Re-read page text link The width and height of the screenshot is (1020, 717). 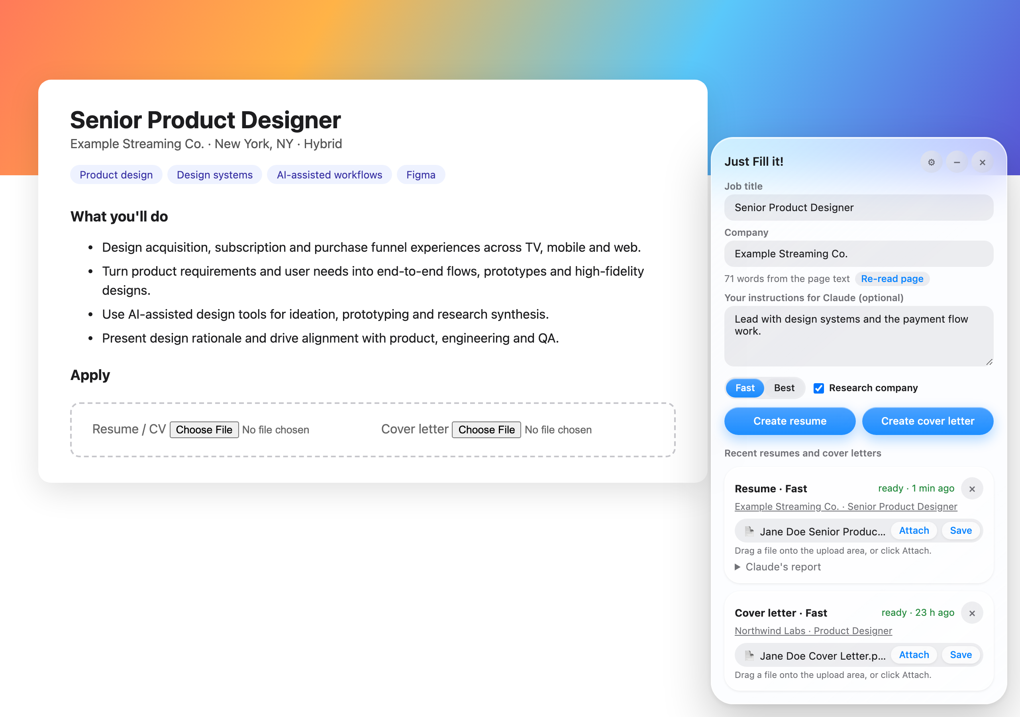point(892,278)
